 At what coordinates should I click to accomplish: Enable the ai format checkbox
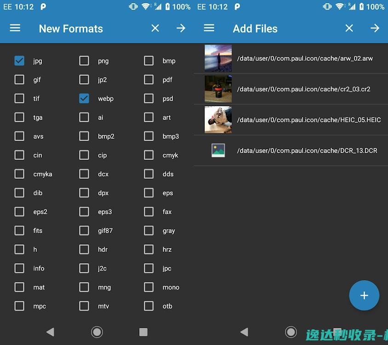point(84,117)
